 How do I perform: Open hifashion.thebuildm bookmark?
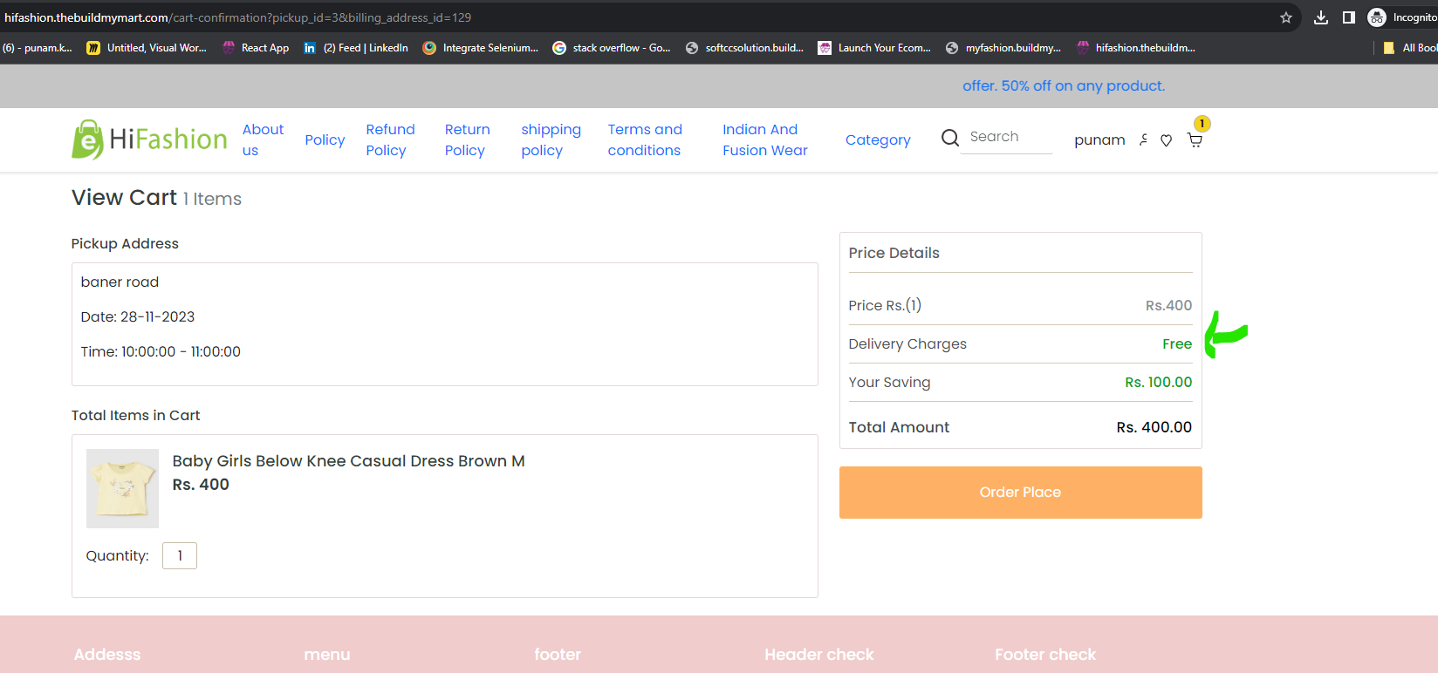(1136, 48)
